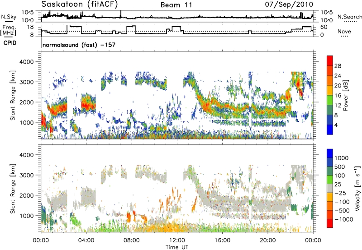Image resolution: width=362 pixels, height=250 pixels.
Task: Click the '4' tick on Power scale
Action: pos(336,125)
